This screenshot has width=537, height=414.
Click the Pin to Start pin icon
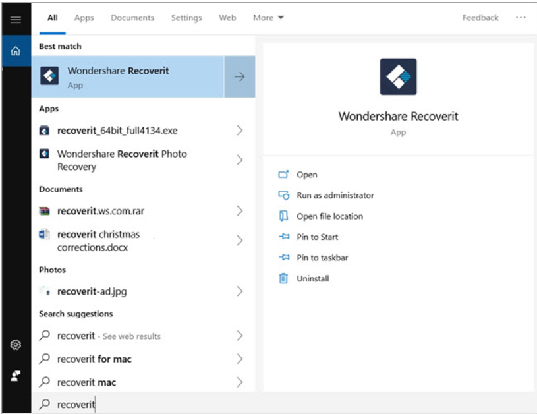[x=284, y=237]
